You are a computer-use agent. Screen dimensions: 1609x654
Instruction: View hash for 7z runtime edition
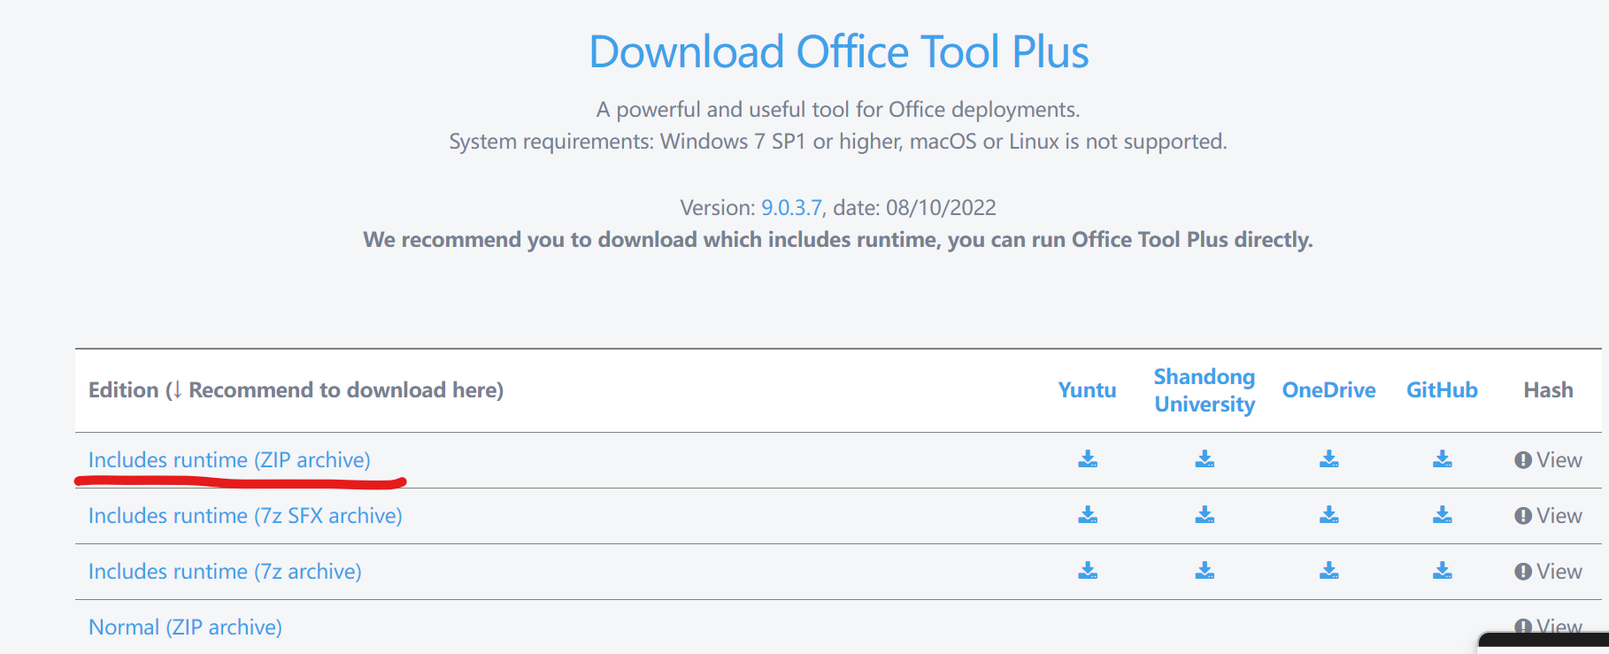click(1548, 572)
